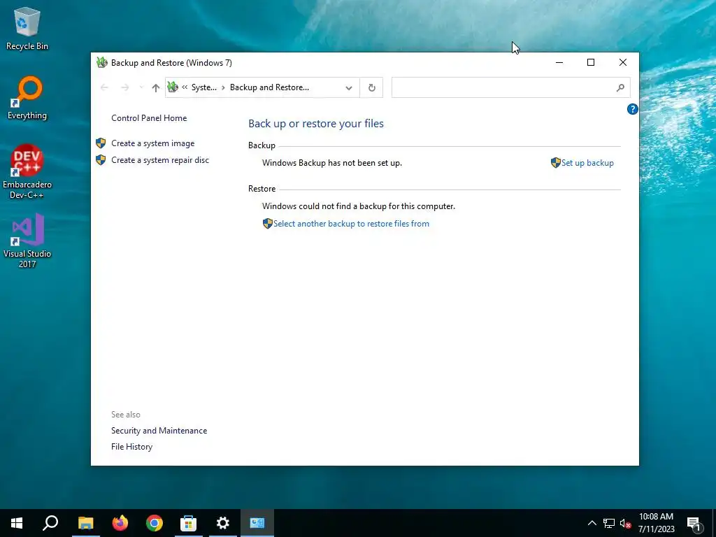
Task: Click 'Select another backup to restore files from'
Action: (x=351, y=224)
